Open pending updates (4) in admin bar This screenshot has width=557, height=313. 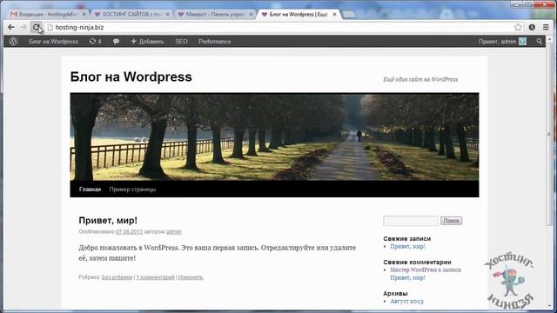click(x=95, y=42)
